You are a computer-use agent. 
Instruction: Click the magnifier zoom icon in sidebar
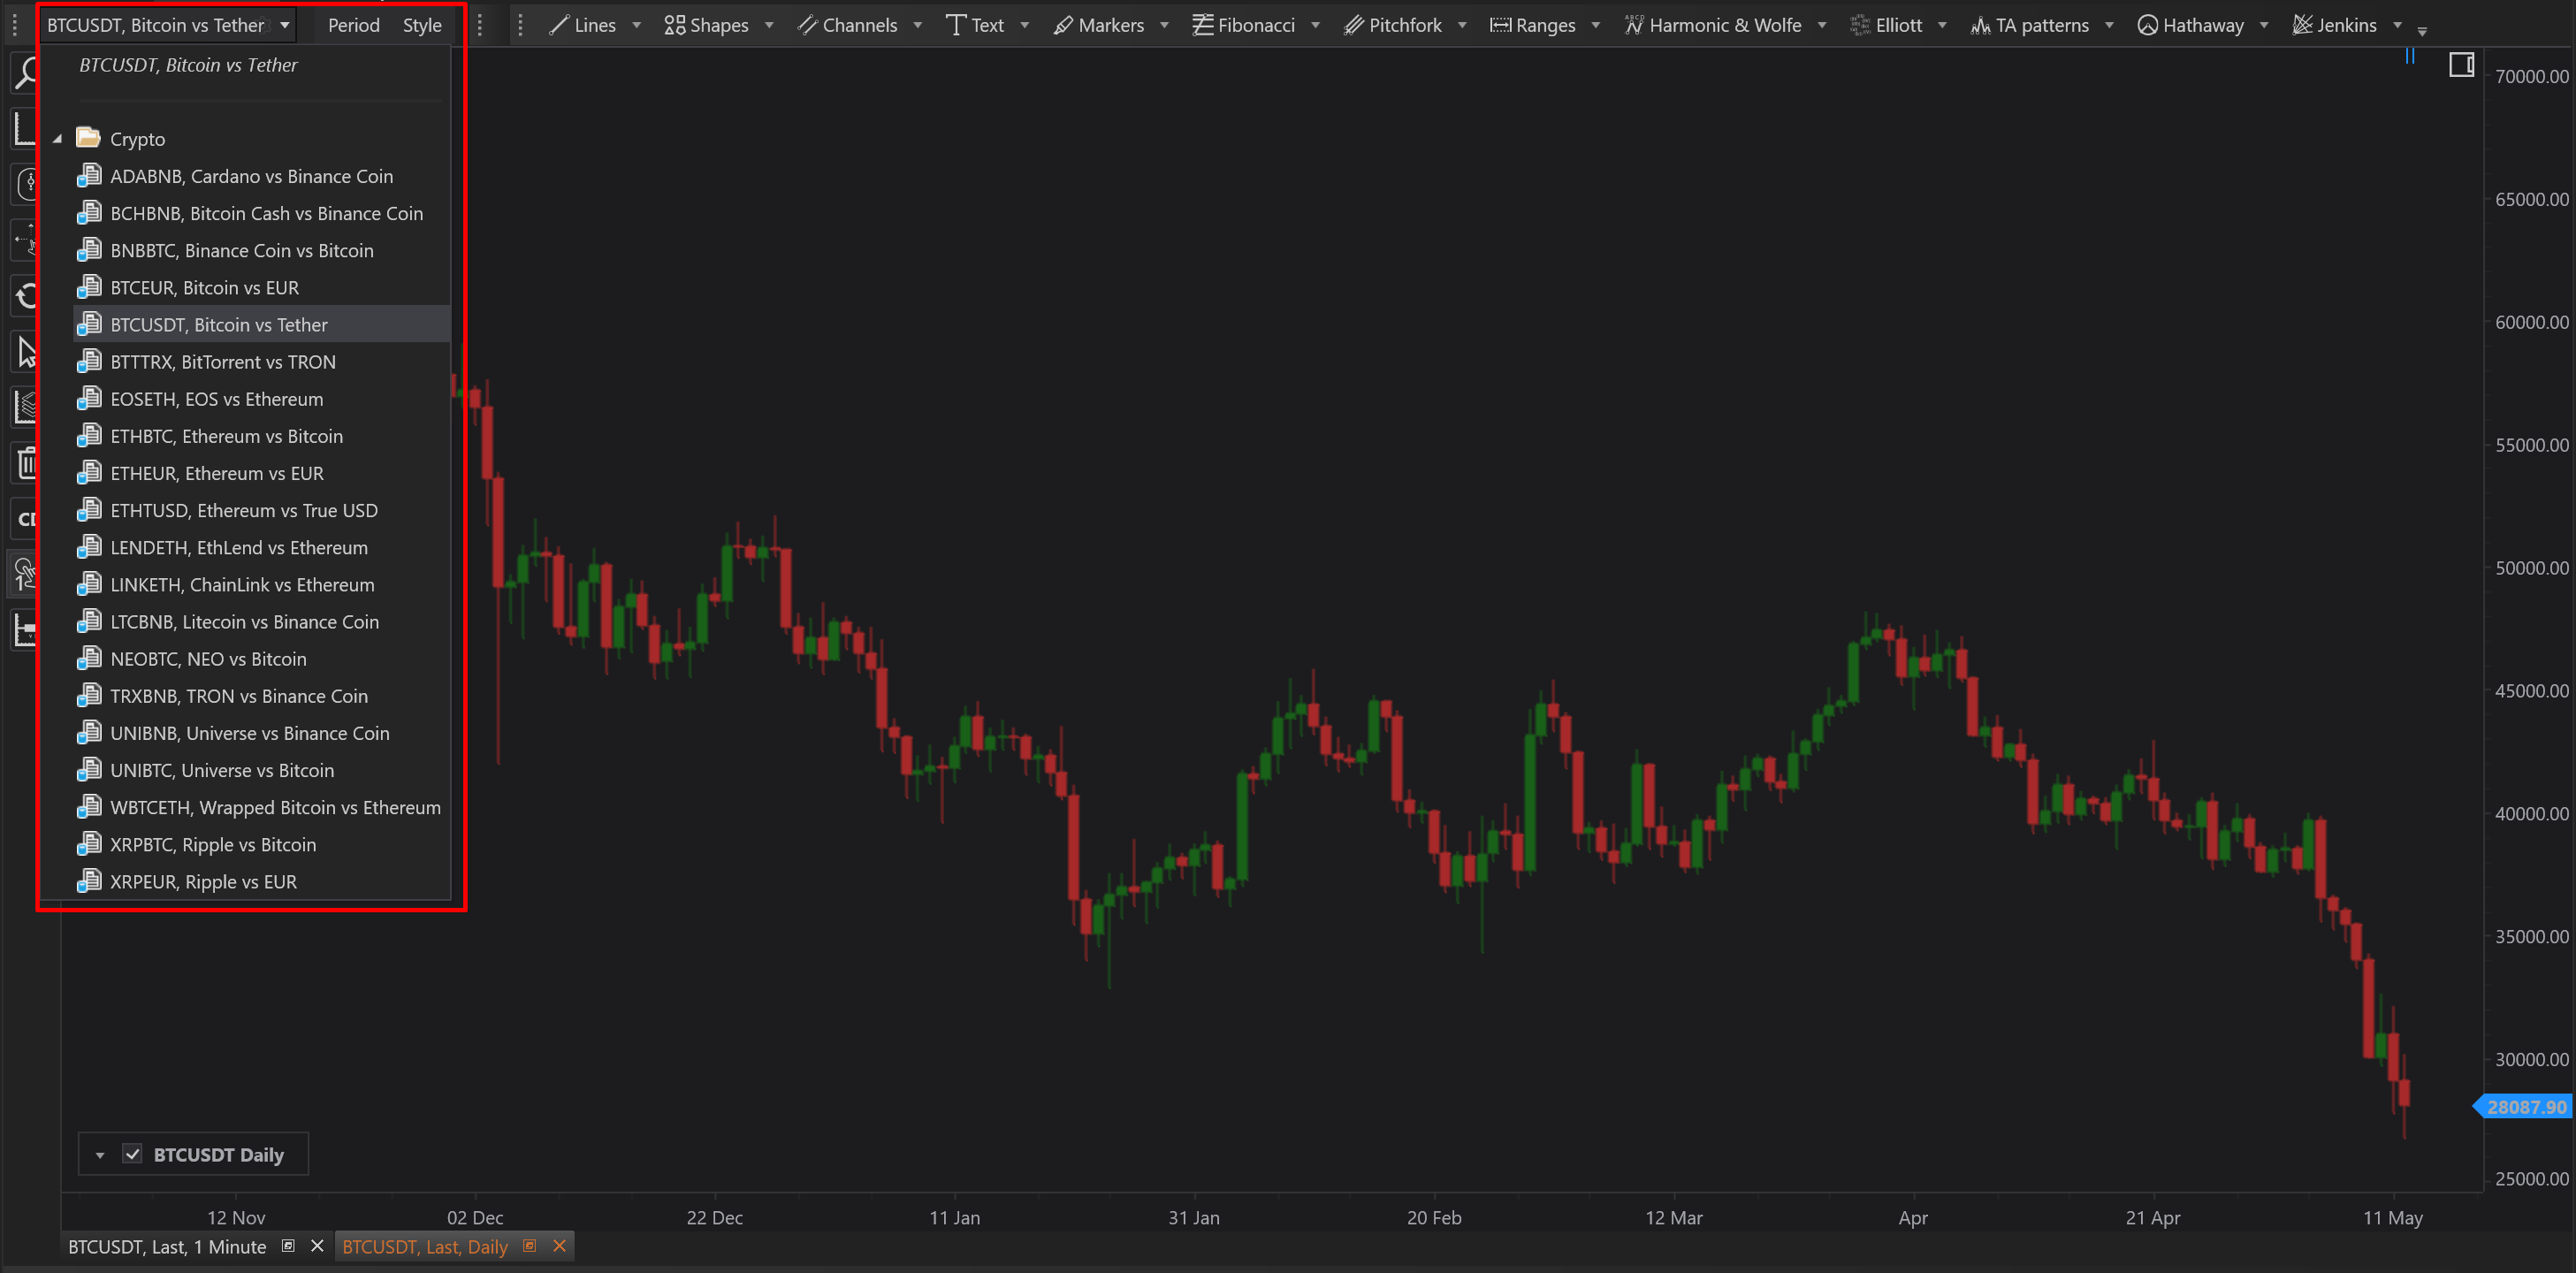pos(25,72)
